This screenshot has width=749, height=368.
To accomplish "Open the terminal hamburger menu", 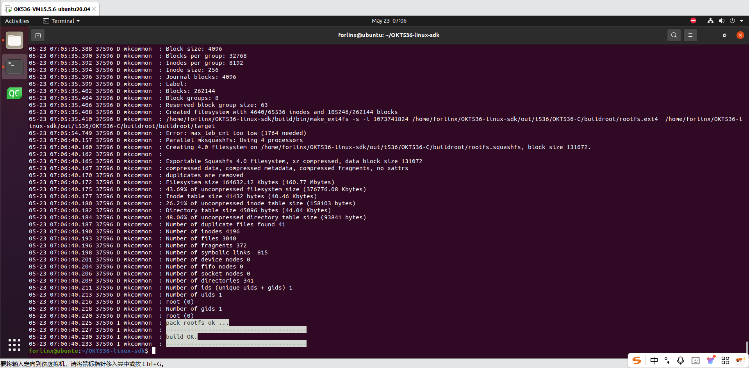I will 690,35.
